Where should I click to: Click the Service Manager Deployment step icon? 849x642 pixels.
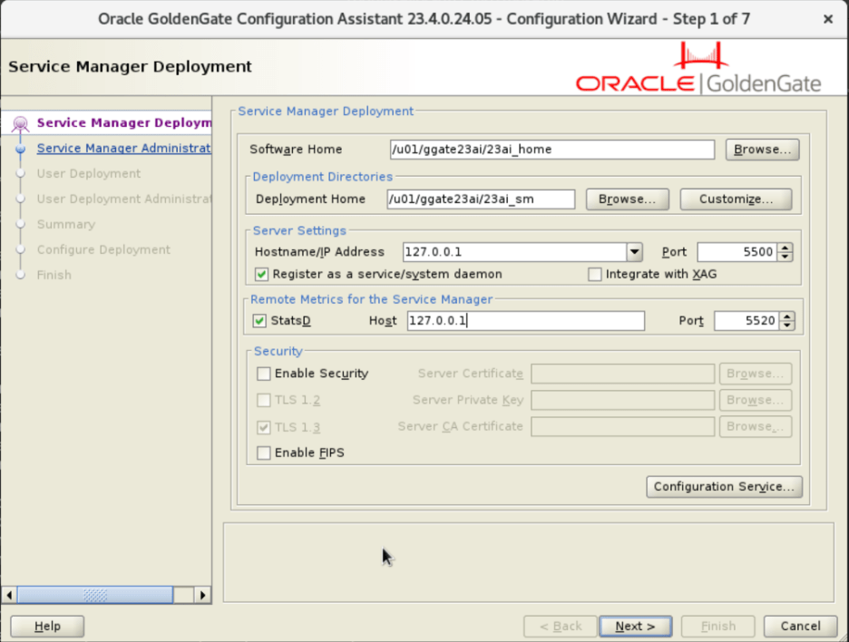tap(21, 124)
